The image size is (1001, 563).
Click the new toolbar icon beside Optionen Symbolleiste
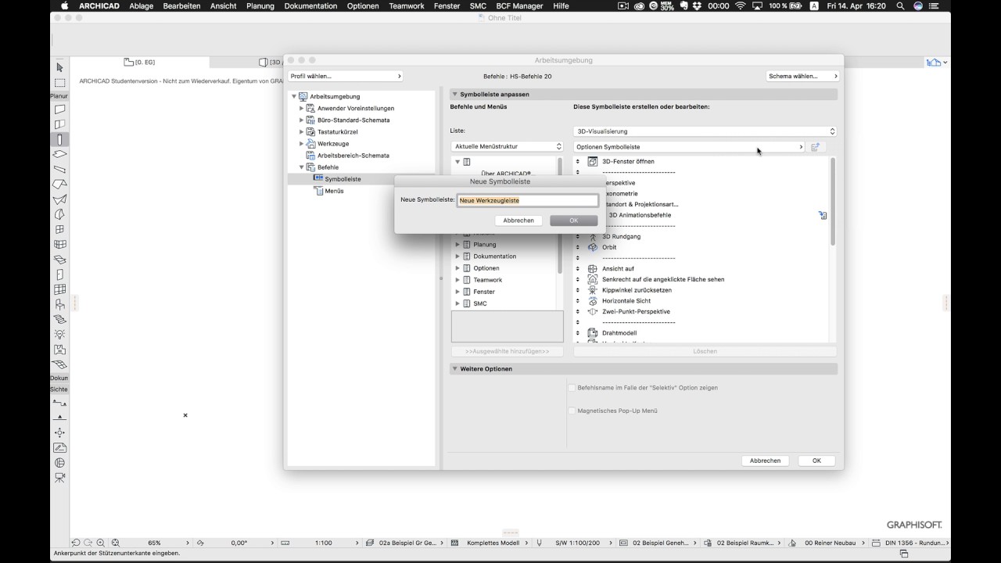(x=815, y=147)
